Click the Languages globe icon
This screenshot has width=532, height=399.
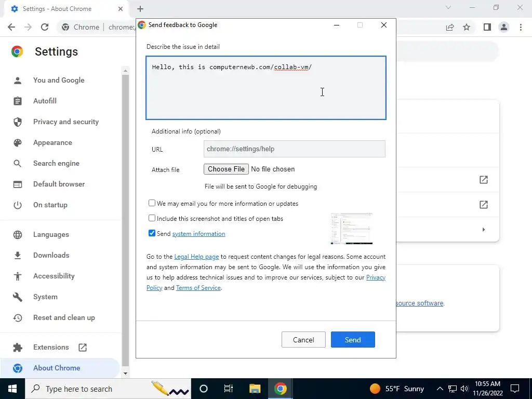[x=18, y=234]
